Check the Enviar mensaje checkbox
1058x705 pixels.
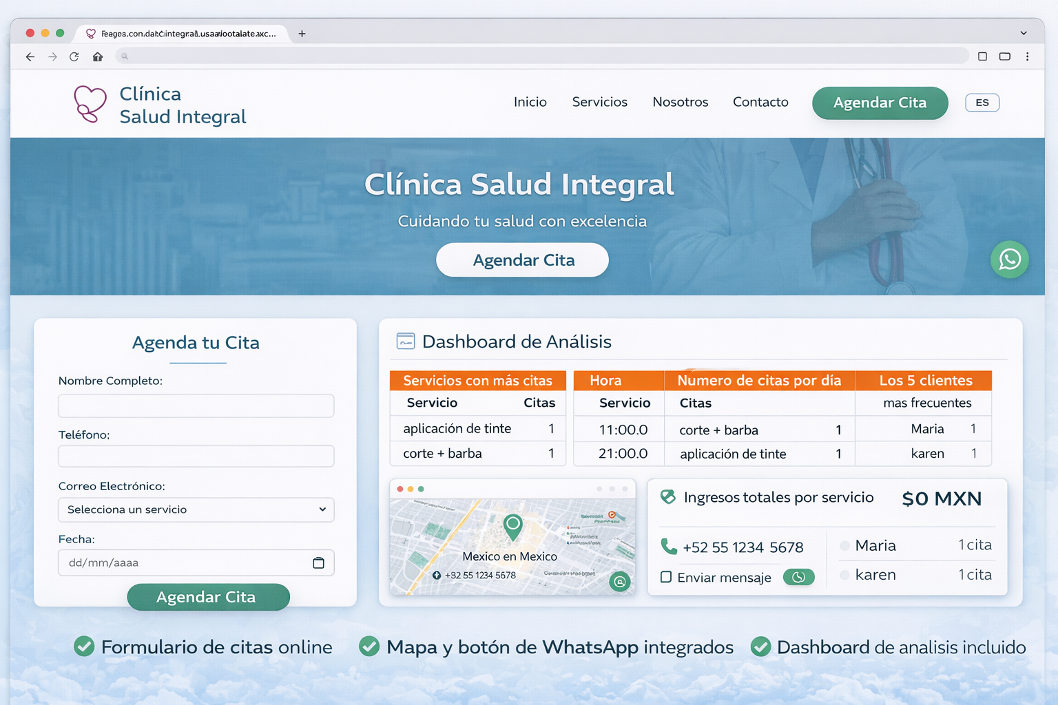666,577
